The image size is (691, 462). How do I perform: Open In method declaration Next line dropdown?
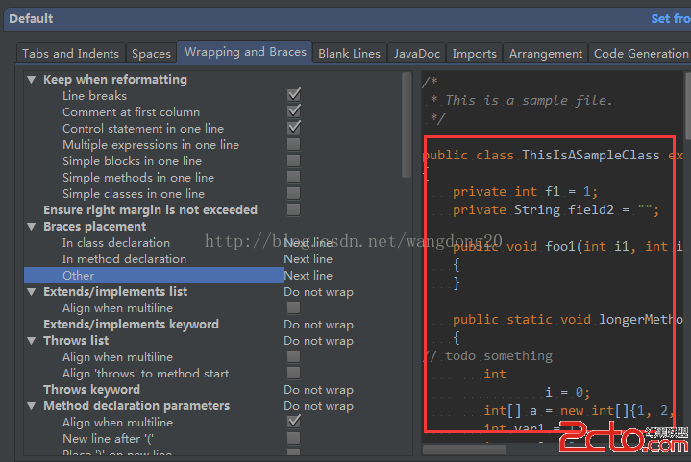(308, 259)
